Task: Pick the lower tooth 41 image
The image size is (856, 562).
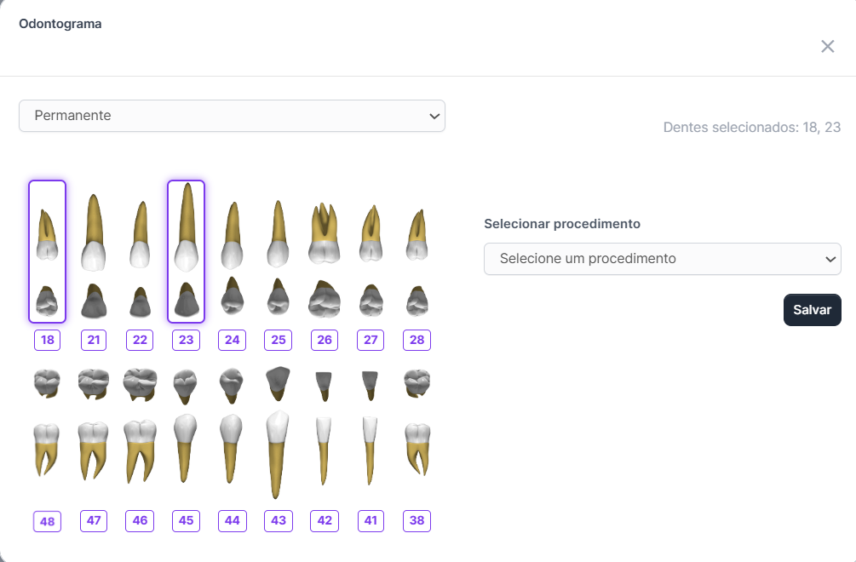Action: [370, 434]
